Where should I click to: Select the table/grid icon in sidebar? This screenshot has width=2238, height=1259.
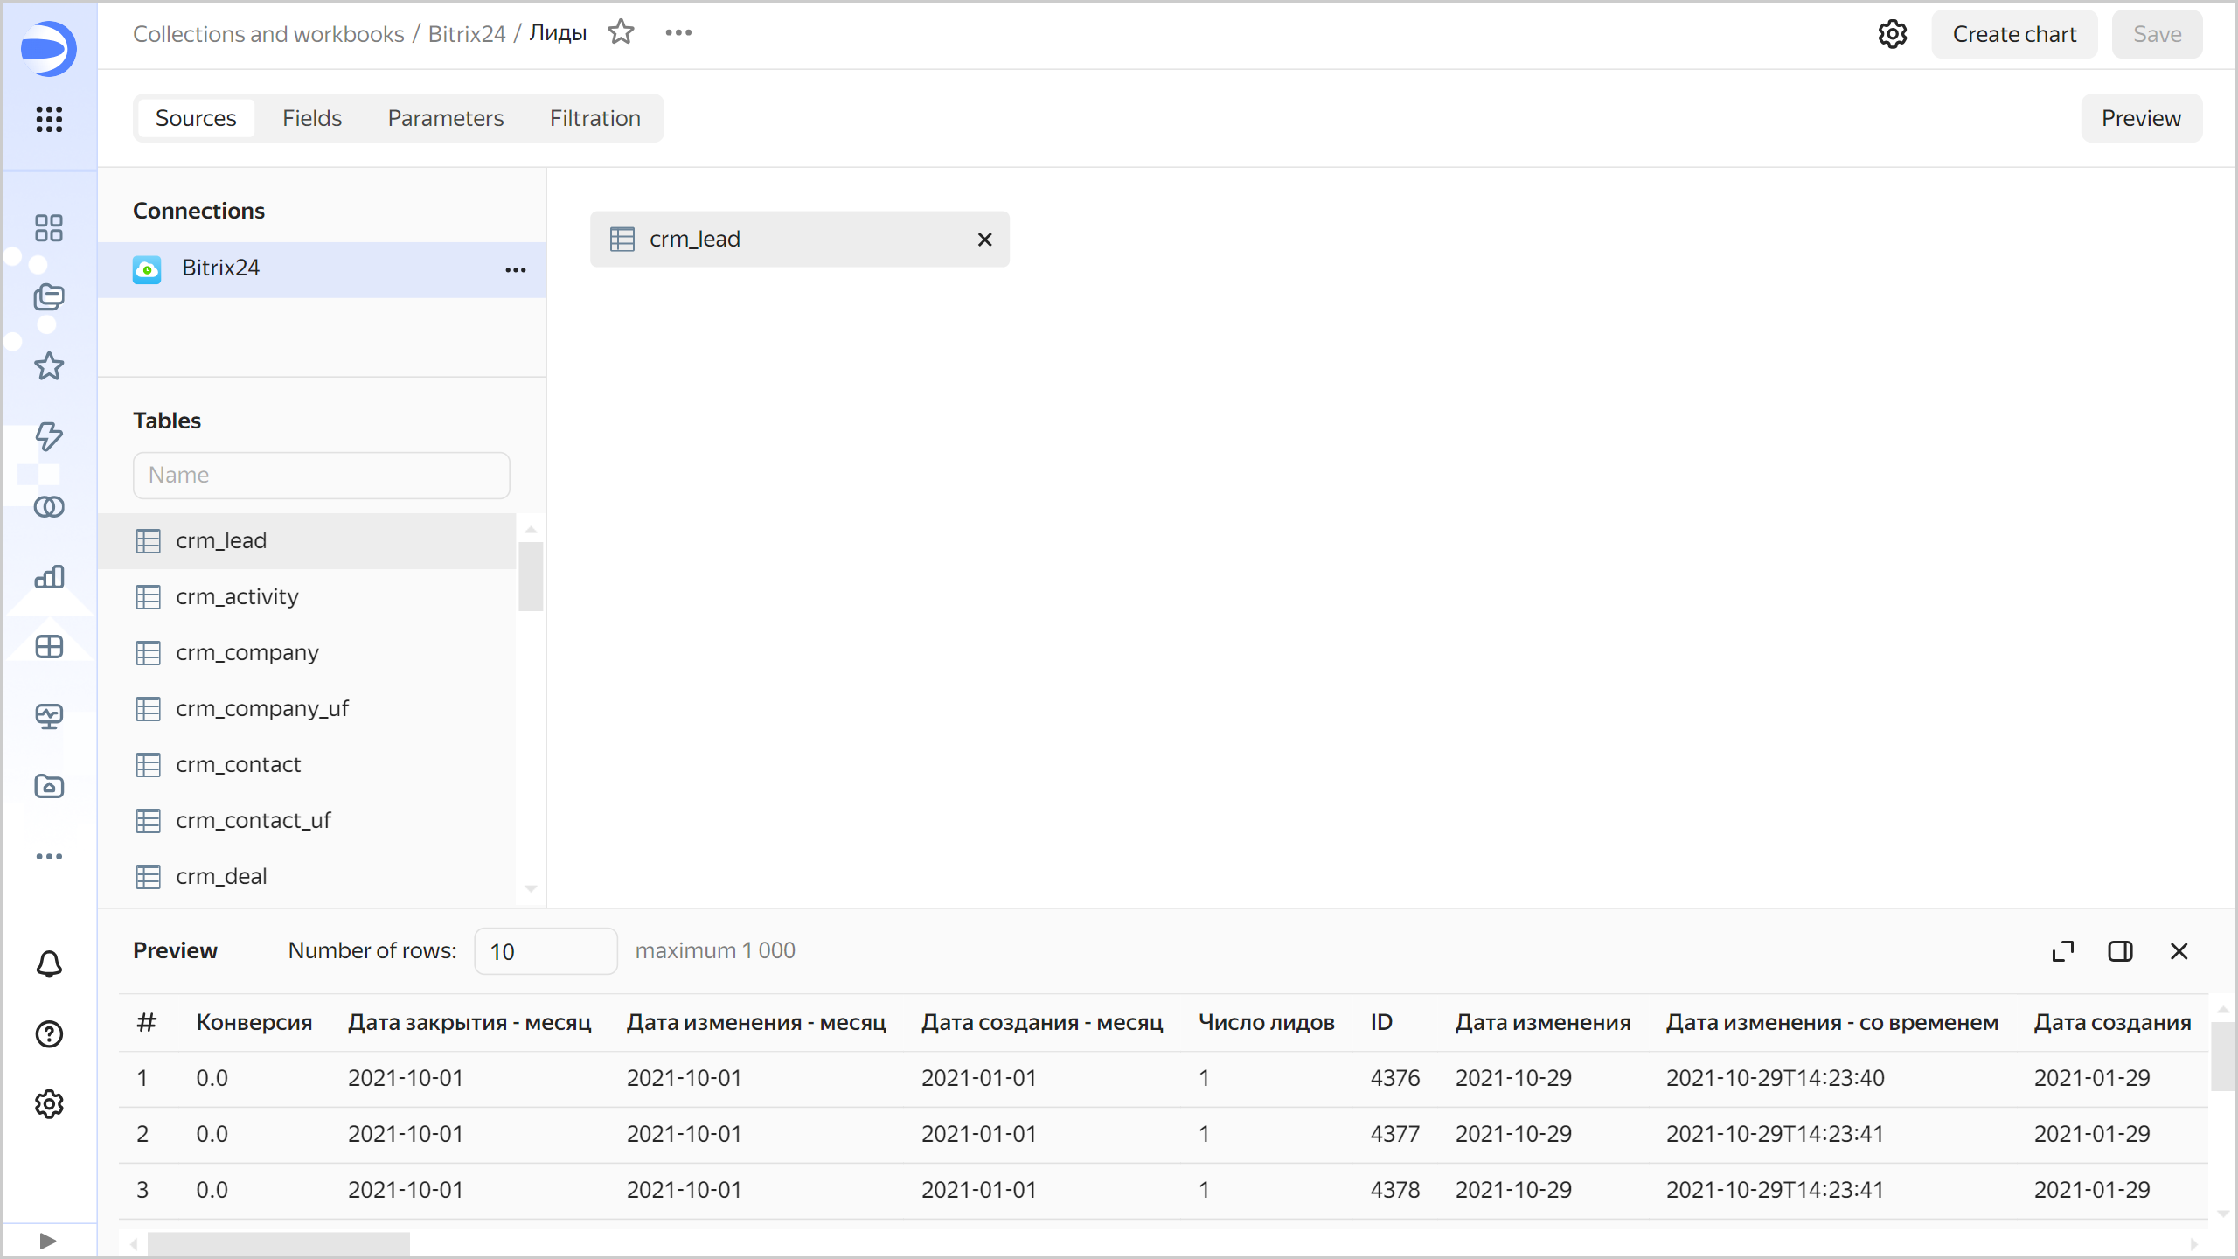pyautogui.click(x=48, y=645)
